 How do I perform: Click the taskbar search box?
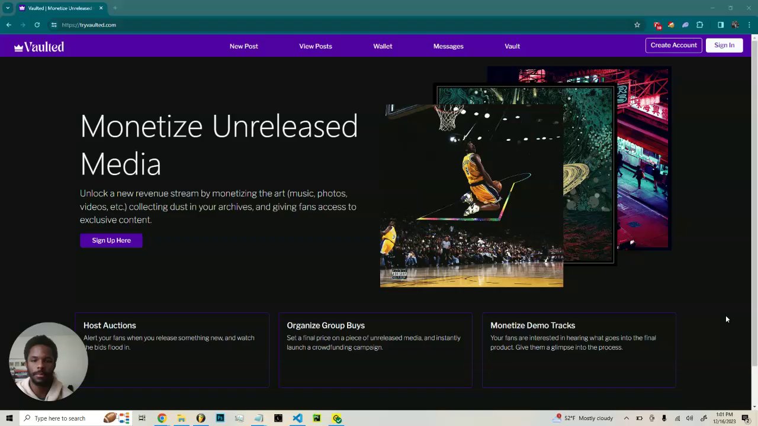(x=75, y=418)
